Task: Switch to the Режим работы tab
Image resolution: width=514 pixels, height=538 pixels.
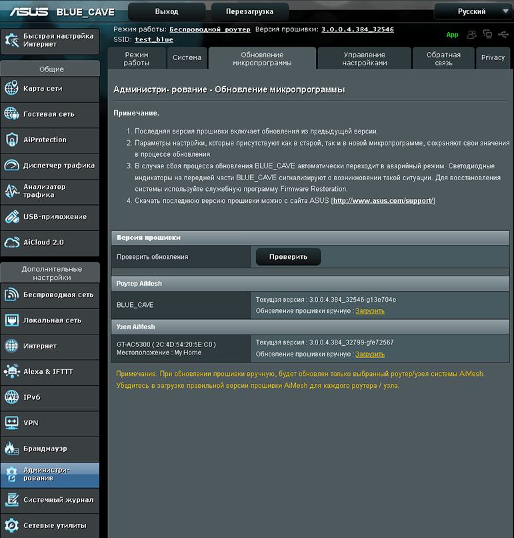Action: coord(137,59)
